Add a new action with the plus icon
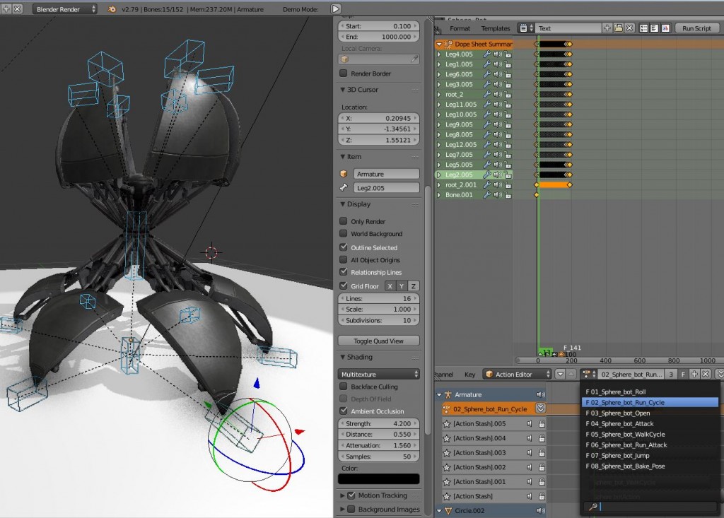Viewport: 724px width, 518px height. (x=694, y=375)
